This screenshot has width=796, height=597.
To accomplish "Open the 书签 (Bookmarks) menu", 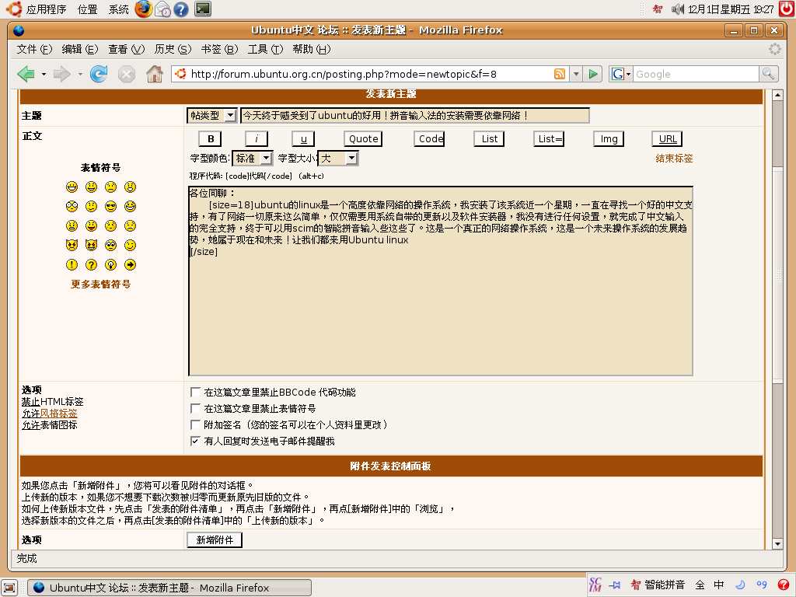I will [219, 49].
